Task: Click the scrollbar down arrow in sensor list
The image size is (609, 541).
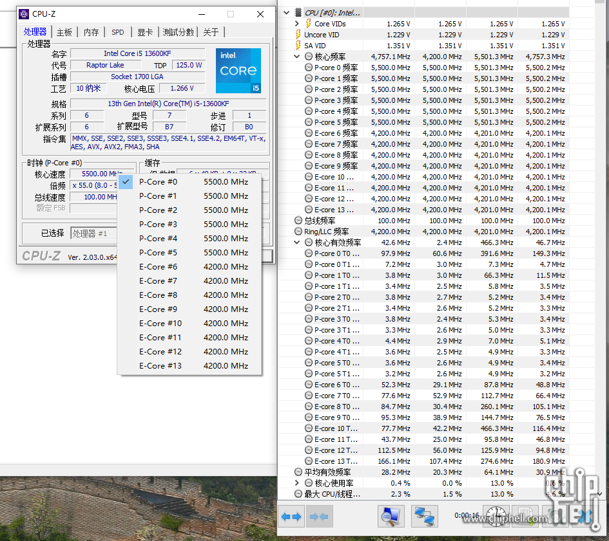Action: (600, 493)
